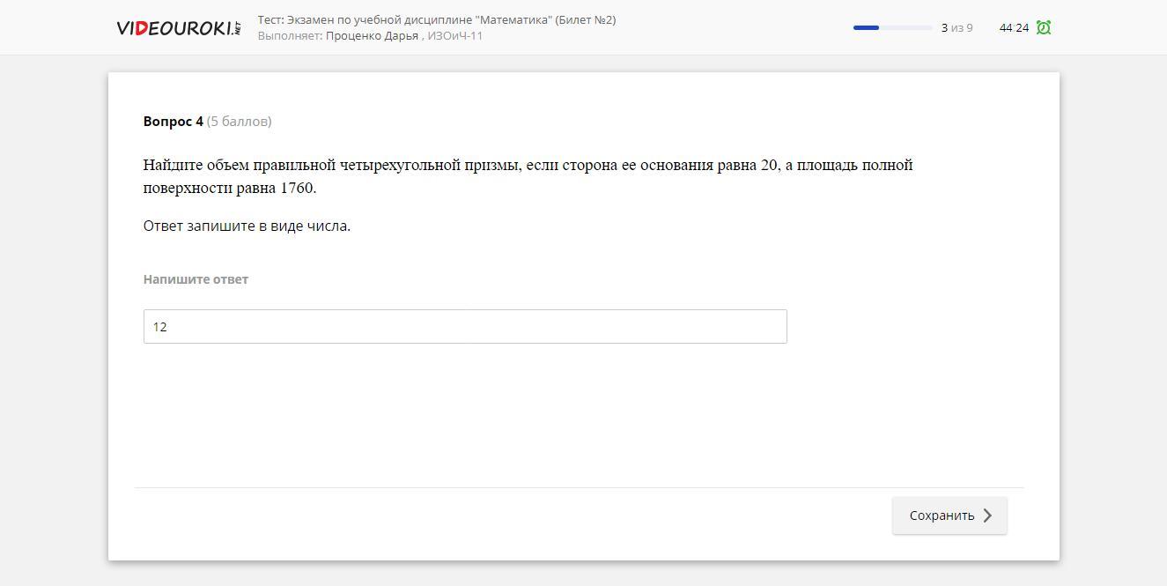This screenshot has width=1167, height=586.
Task: Click the "3 из 9" progress counter
Action: click(956, 27)
